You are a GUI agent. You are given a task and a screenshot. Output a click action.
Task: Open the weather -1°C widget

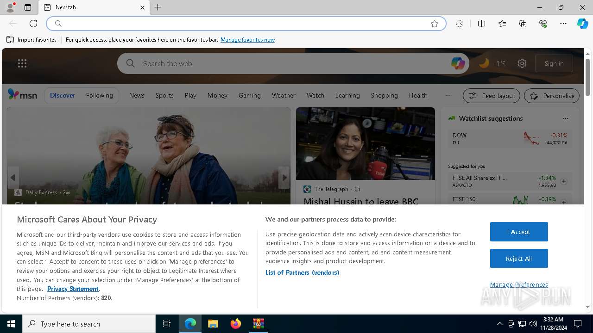[492, 63]
